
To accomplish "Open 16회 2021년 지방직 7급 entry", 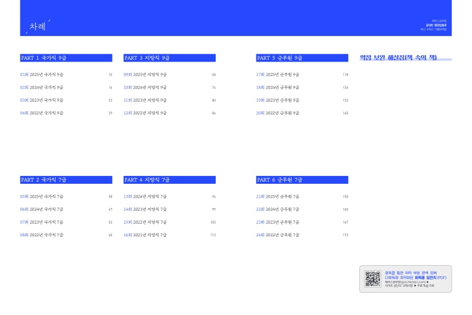I will click(146, 234).
